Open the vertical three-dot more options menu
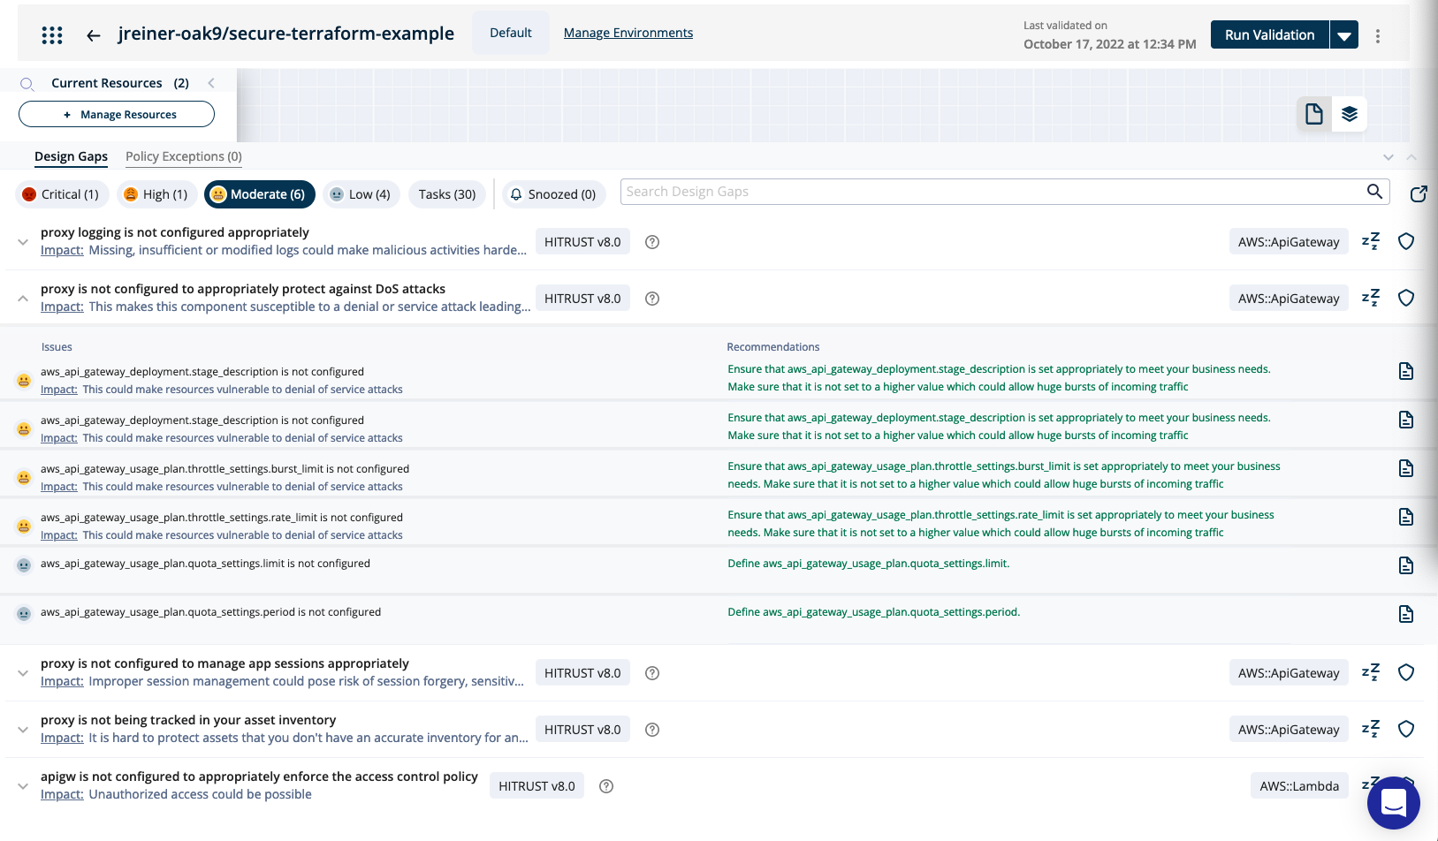The height and width of the screenshot is (841, 1438). [1378, 36]
